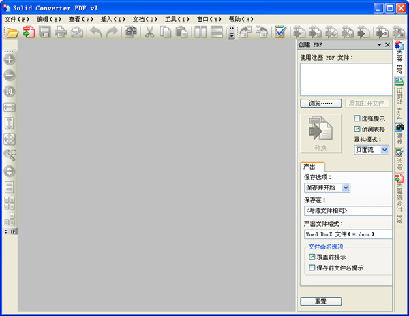Toggle the 覆盖前提示 checkbox

point(312,257)
